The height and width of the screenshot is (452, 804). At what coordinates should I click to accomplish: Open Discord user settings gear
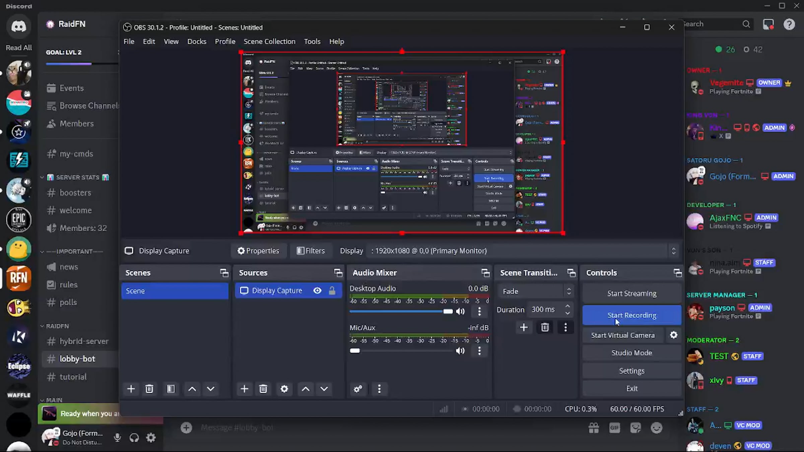(x=151, y=437)
